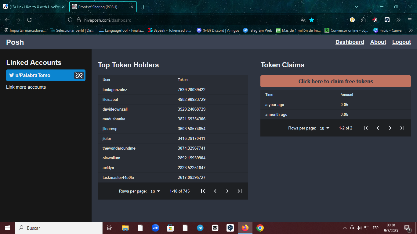Go to next page of Top Token Holders
Image resolution: width=417 pixels, height=234 pixels.
tap(227, 191)
